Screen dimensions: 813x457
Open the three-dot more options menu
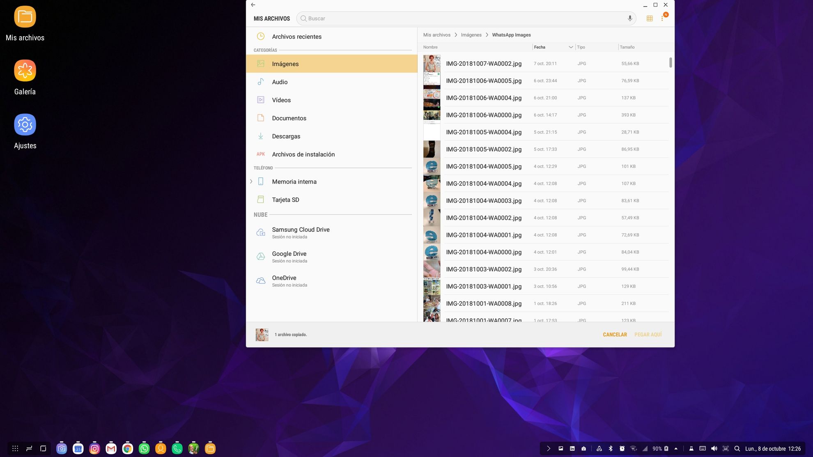click(662, 18)
